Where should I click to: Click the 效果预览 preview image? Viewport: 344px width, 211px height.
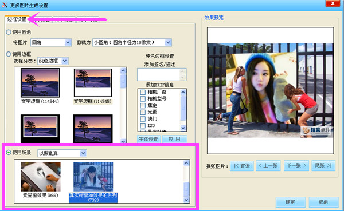[270, 90]
